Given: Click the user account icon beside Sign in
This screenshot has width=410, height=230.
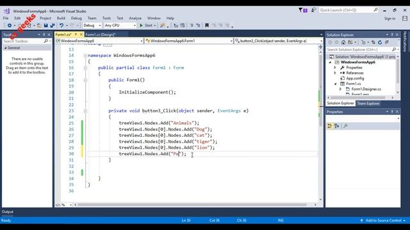Looking at the screenshot, I should (405, 19).
